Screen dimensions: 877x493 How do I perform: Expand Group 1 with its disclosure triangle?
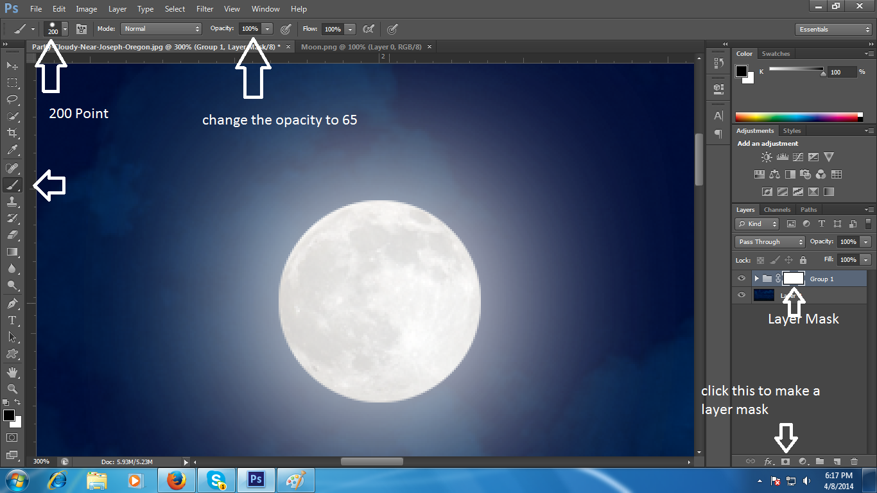[x=756, y=278]
